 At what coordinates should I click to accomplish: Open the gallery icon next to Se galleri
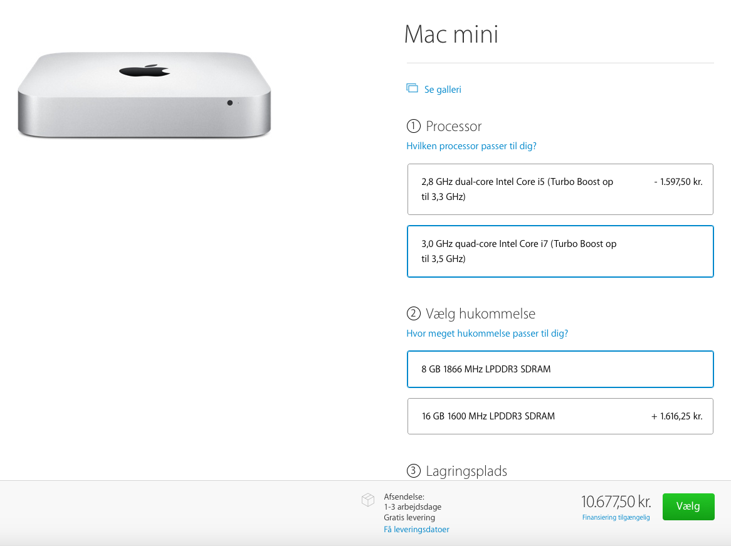pyautogui.click(x=412, y=88)
